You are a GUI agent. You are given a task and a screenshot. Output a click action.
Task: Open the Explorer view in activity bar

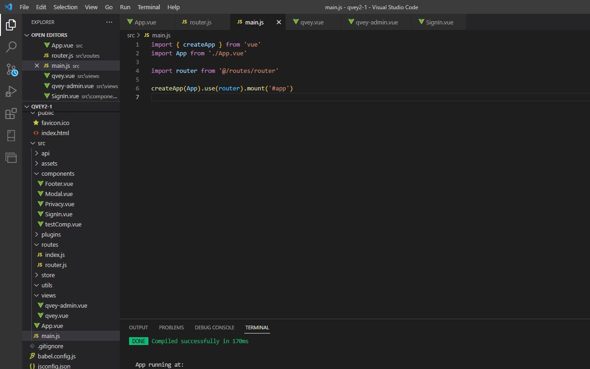click(x=11, y=24)
